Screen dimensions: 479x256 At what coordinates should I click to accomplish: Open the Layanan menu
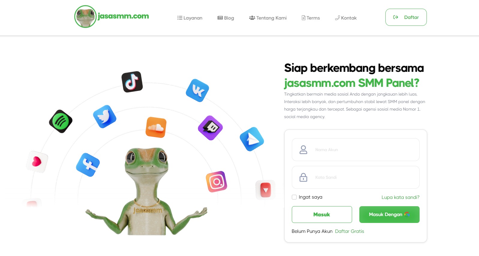coord(190,18)
